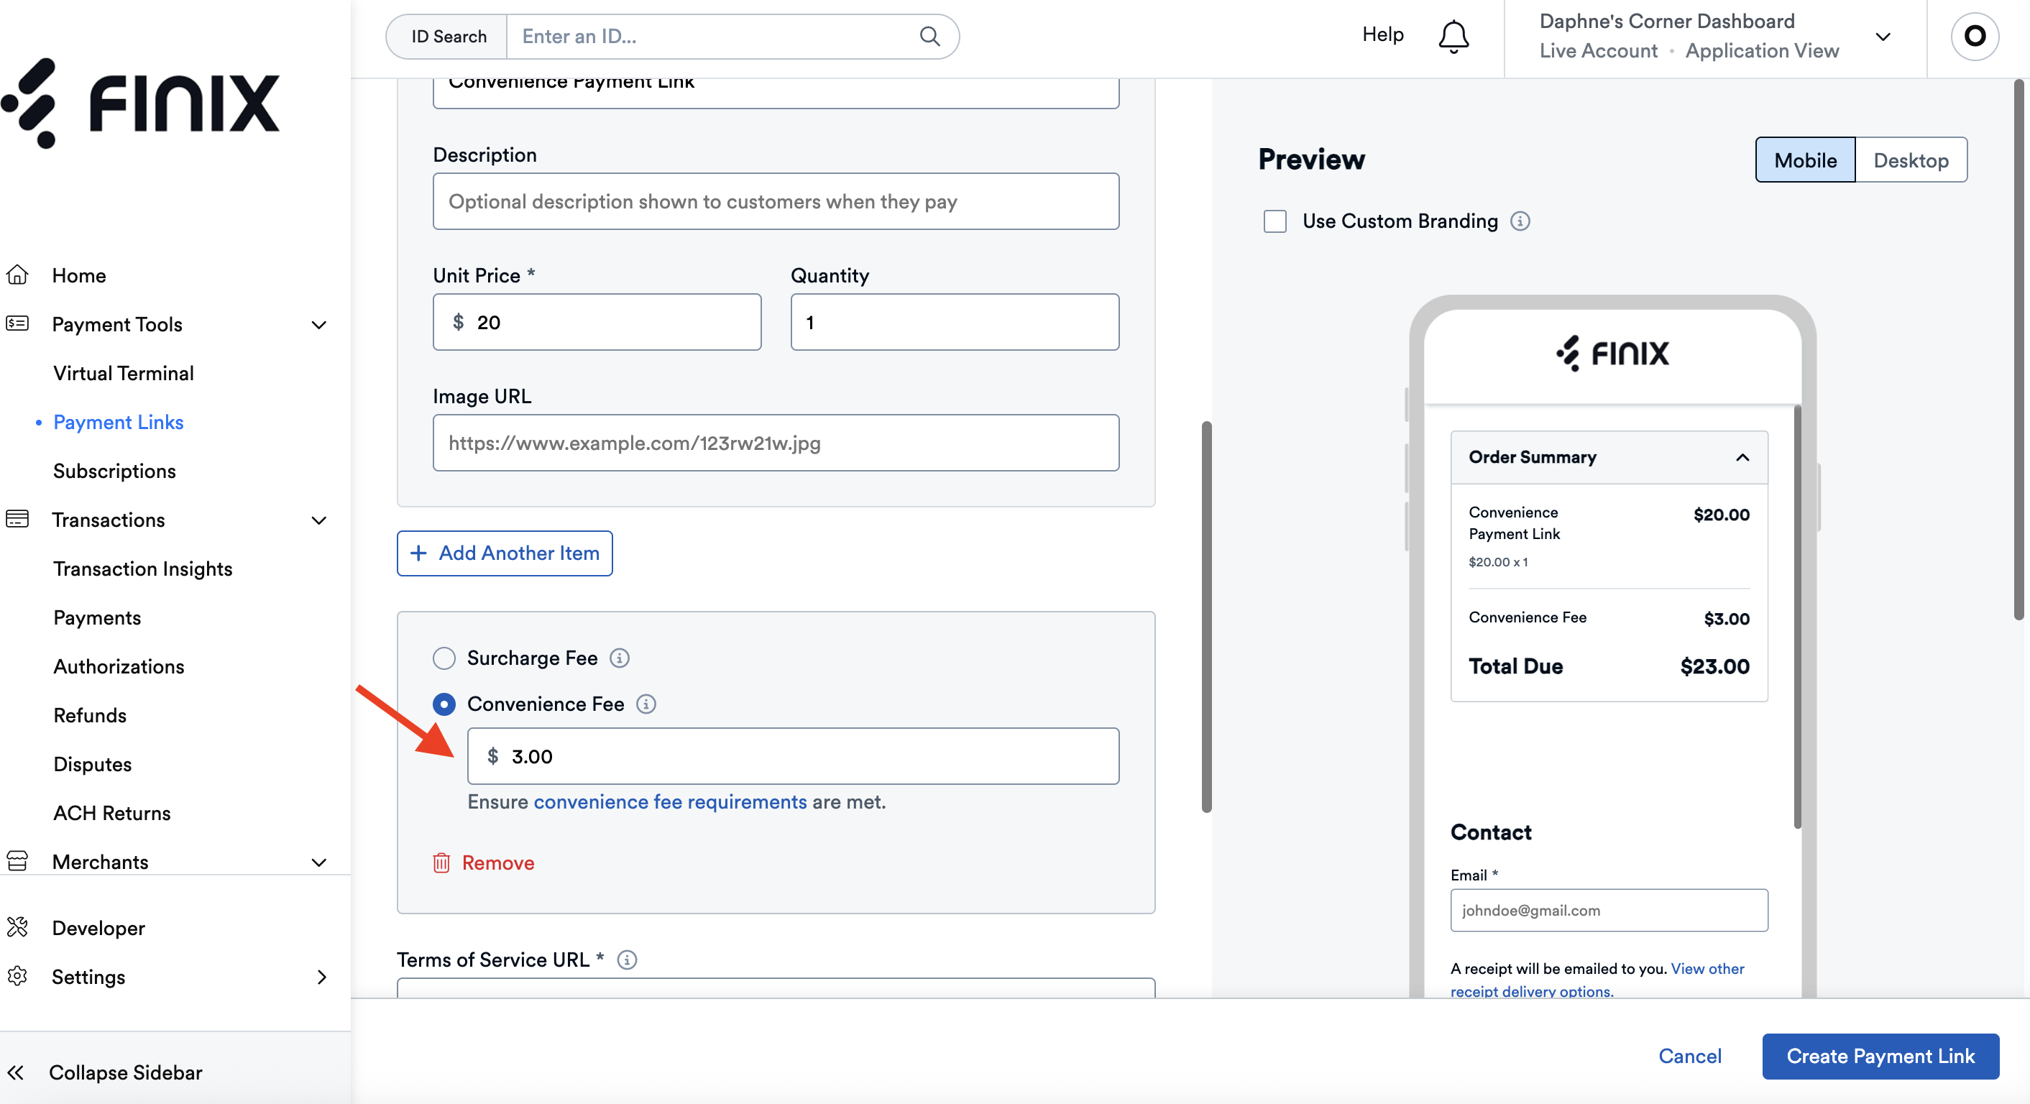
Task: Click Cancel
Action: pyautogui.click(x=1689, y=1056)
